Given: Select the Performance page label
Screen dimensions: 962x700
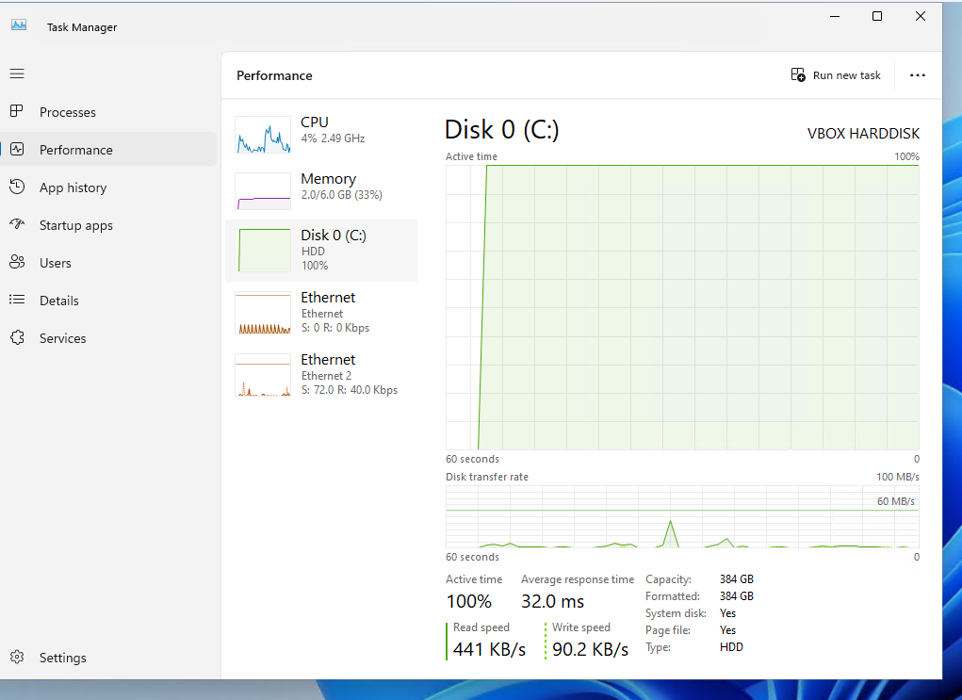Looking at the screenshot, I should (76, 151).
